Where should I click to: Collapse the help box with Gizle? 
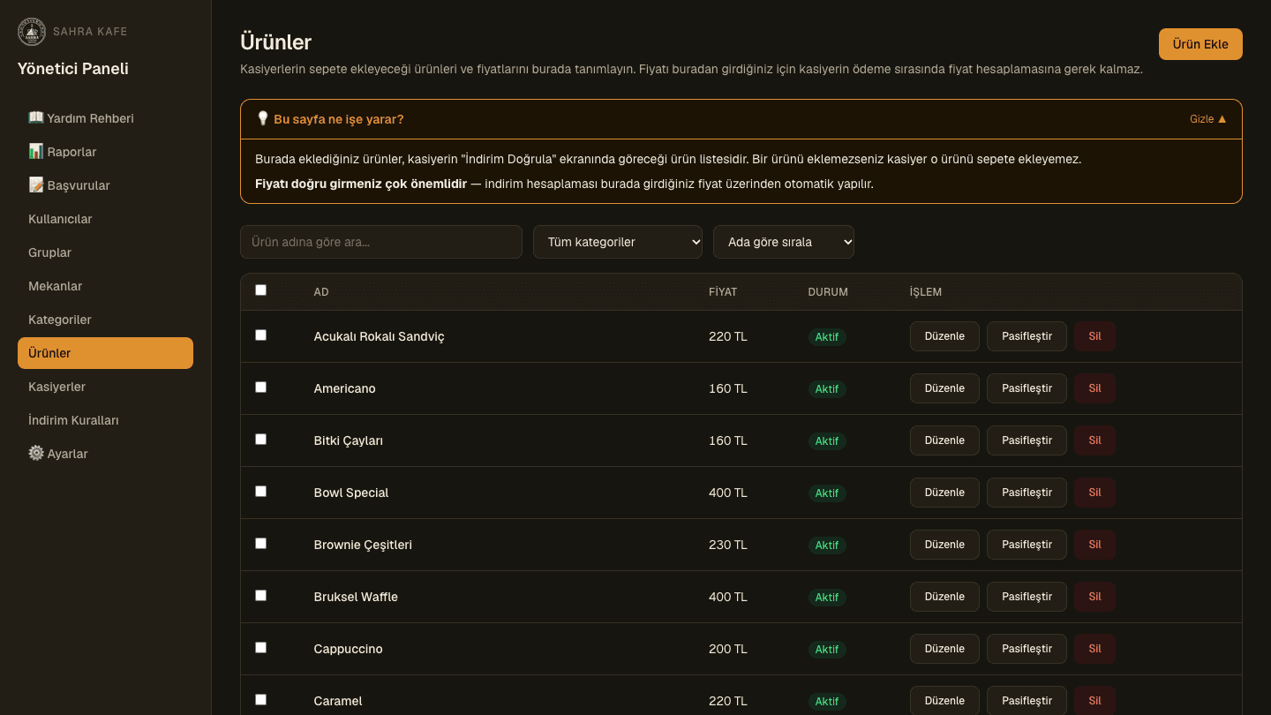tap(1208, 119)
